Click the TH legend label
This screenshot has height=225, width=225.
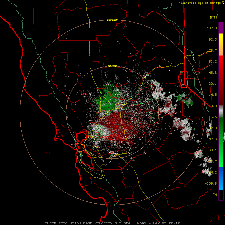(x=215, y=195)
